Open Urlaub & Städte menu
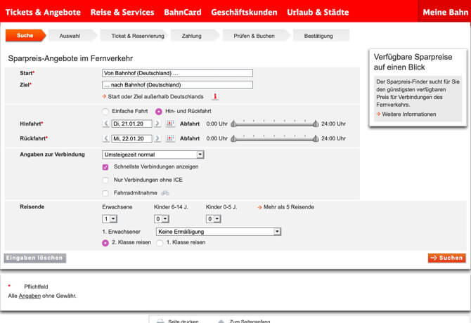 pos(318,13)
